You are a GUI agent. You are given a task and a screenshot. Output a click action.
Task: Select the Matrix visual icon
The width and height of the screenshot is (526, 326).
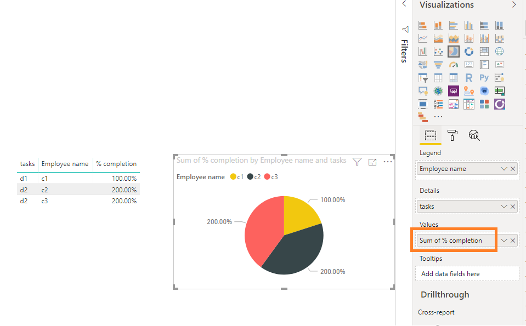453,78
